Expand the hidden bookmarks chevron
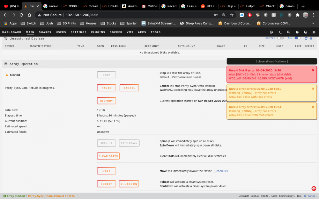Screen dimensions: 319x199 pyautogui.click(x=313, y=23)
